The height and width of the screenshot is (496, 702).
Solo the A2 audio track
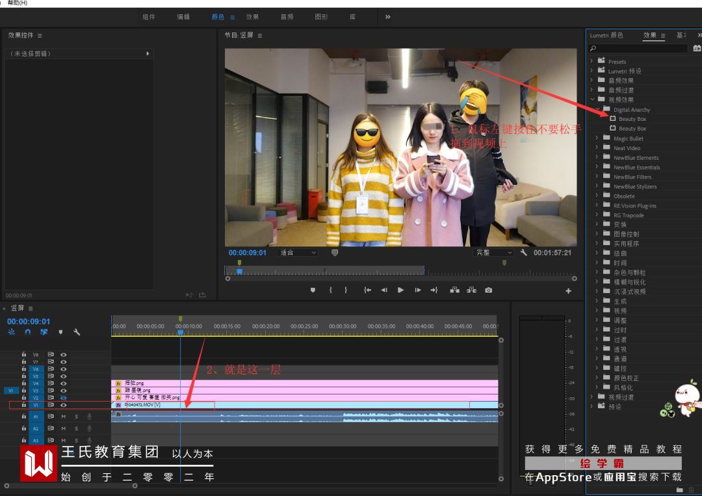point(77,428)
